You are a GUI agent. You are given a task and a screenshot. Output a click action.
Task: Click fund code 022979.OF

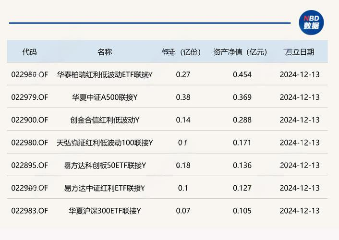click(30, 97)
